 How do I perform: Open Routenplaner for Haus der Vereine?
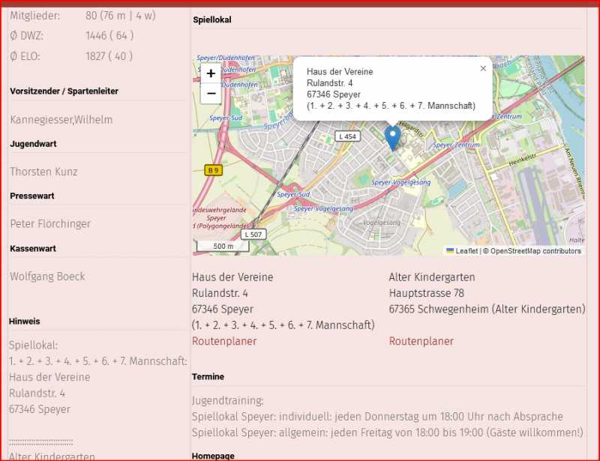(x=224, y=341)
